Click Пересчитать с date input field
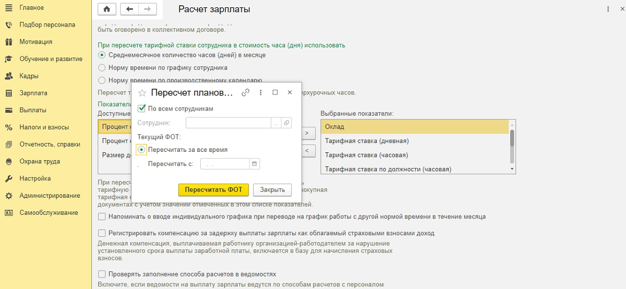Viewport: 626px width, 289px height. coord(225,164)
